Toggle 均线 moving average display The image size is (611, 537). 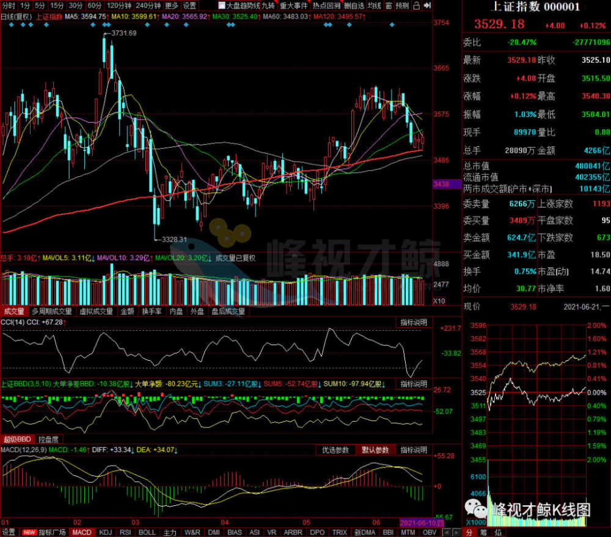(375, 5)
